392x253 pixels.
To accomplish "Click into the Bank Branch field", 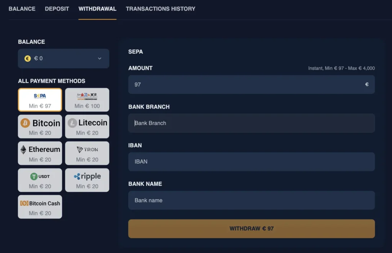I will (x=252, y=123).
